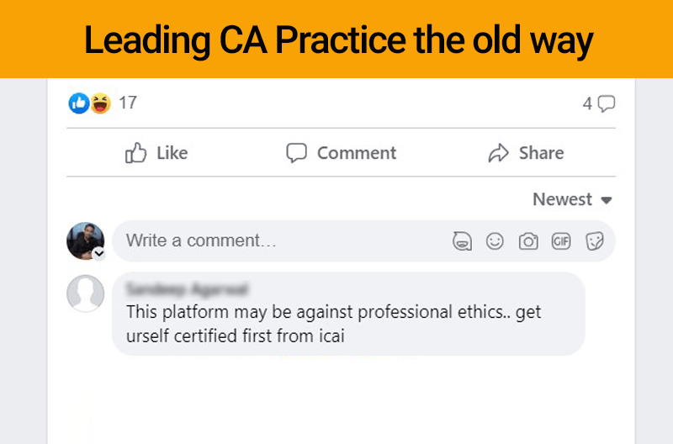Click the comment about professional ethics
Screen dimensions: 673x444
pos(333,324)
